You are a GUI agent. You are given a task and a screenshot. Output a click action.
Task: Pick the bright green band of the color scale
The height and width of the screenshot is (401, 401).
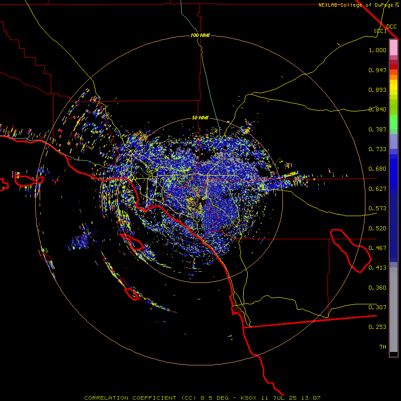(x=393, y=122)
